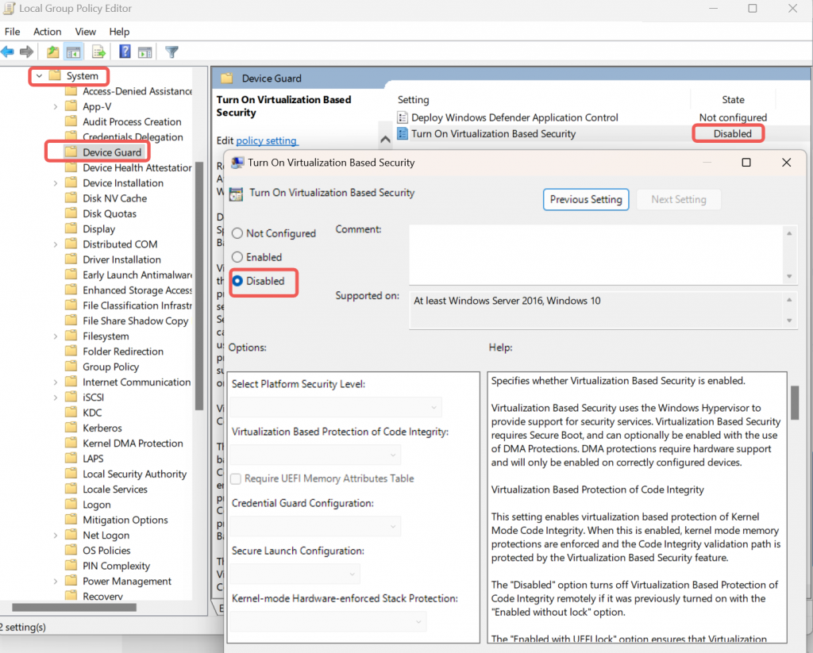Screen dimensions: 813x653
Task: Expand the Net Logon tree node
Action: tap(55, 535)
